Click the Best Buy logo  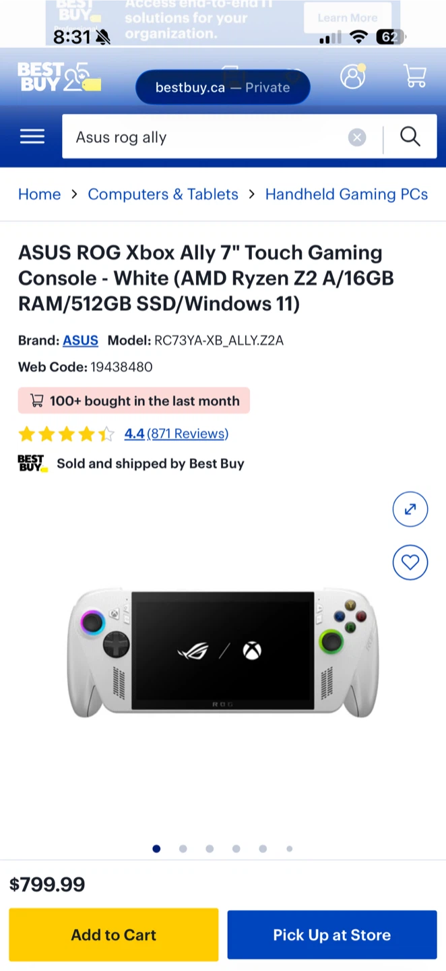coord(59,78)
